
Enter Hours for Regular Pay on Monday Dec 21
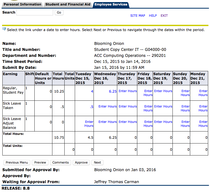click(203, 93)
